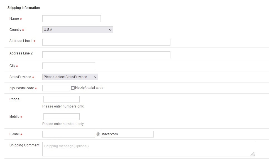Click the Zip/ Postal code label
The image size is (269, 160).
pos(22,88)
